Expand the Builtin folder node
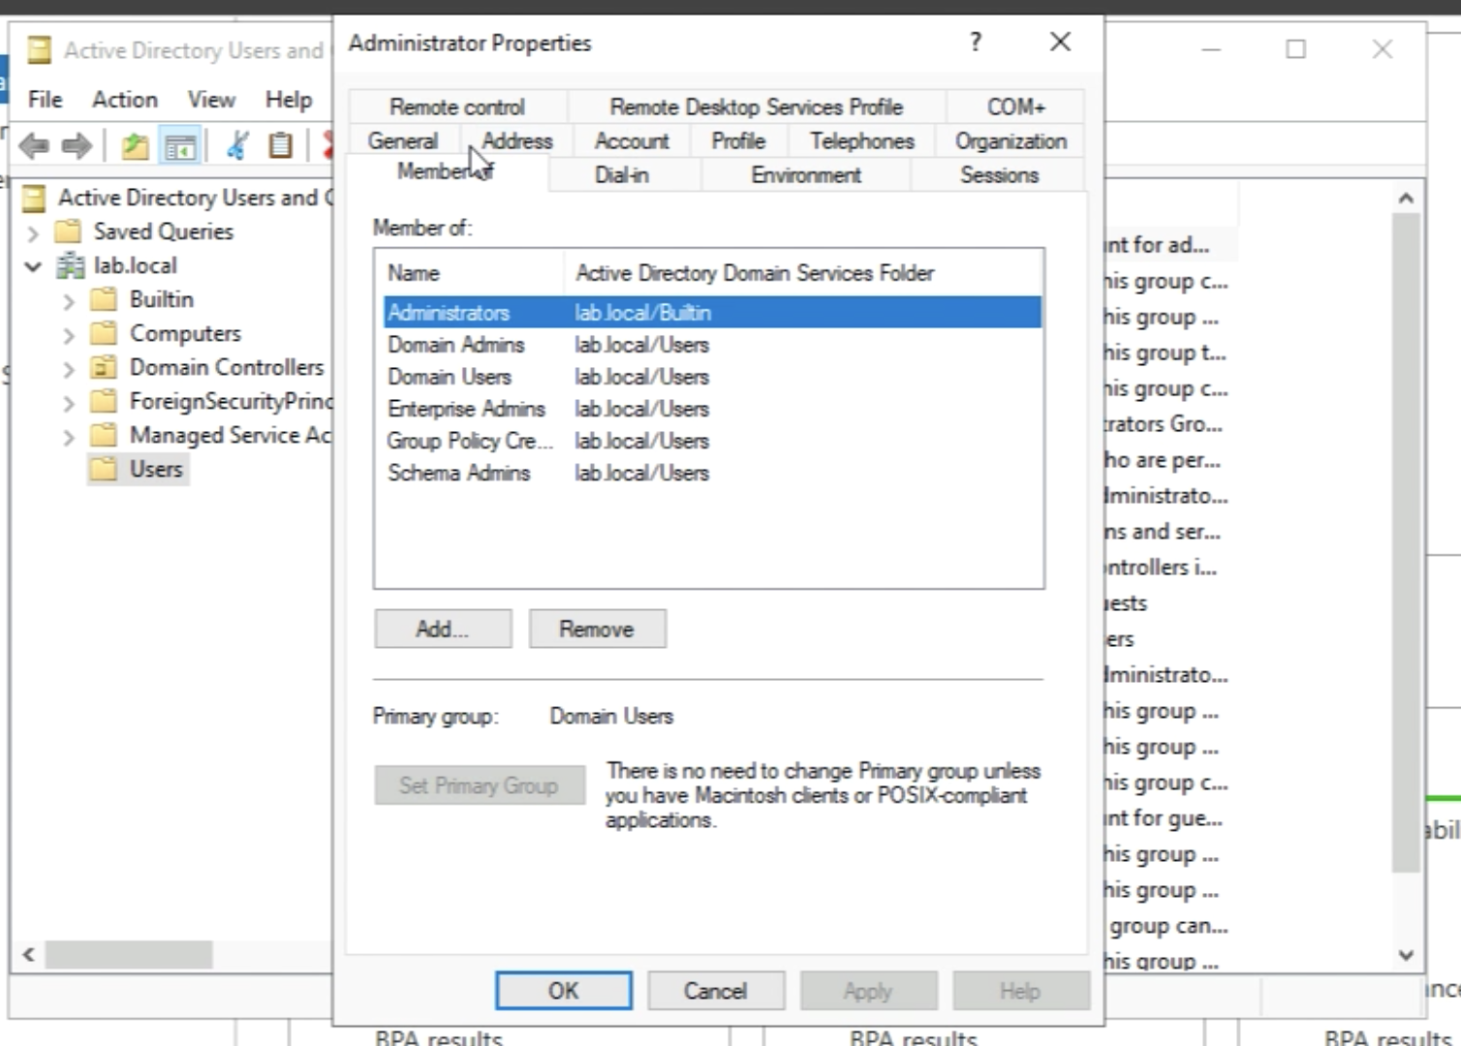The image size is (1461, 1046). click(x=68, y=300)
